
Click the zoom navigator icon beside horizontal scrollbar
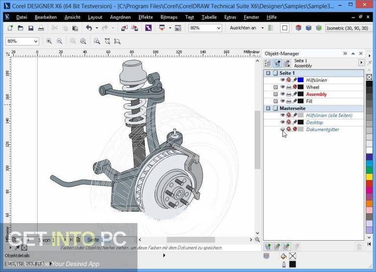coord(258,239)
